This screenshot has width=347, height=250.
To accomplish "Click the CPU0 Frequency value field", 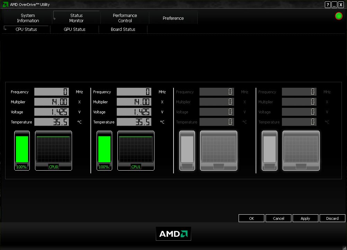I will (x=52, y=92).
